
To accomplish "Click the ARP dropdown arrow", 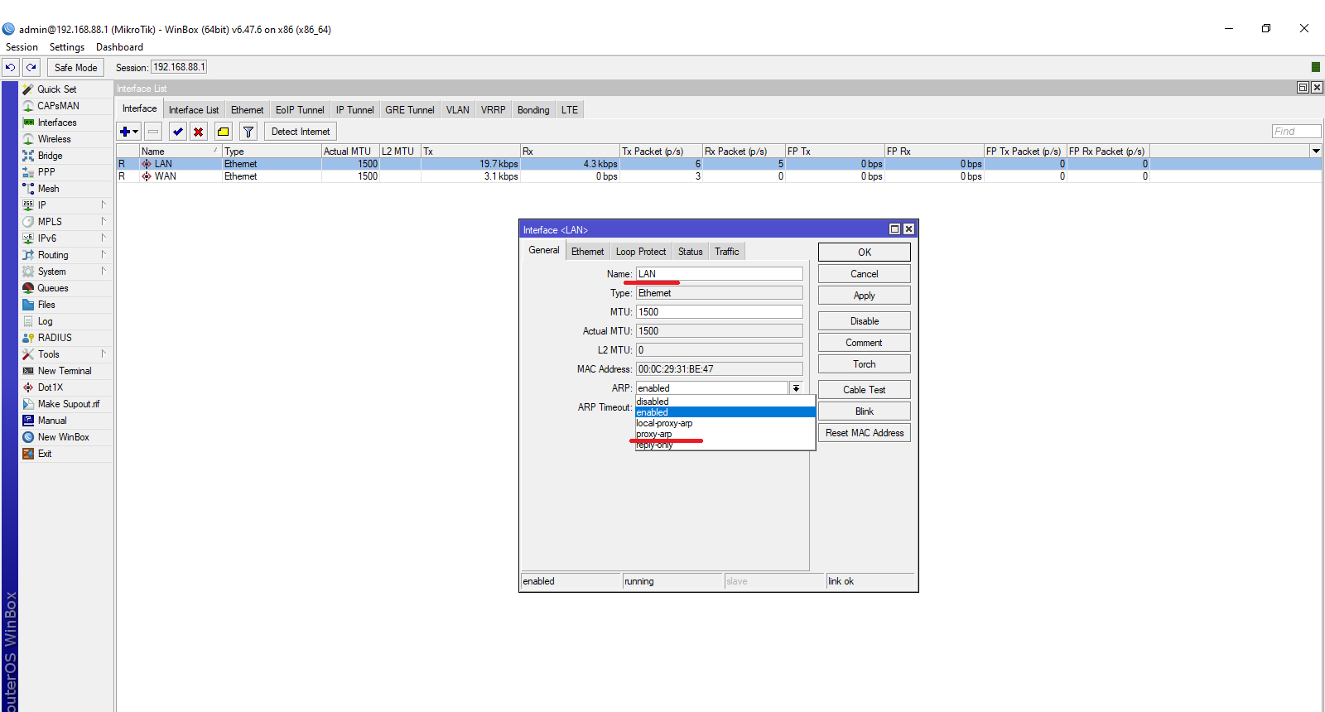I will tap(796, 388).
